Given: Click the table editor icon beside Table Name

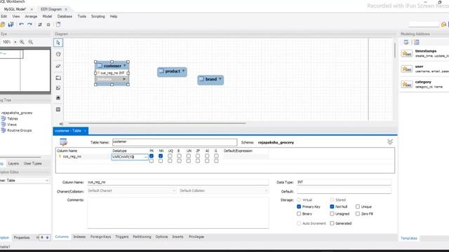Looking at the screenshot, I should [x=63, y=141].
